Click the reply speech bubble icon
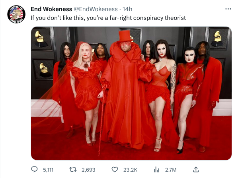Image resolution: width=238 pixels, height=178 pixels. (34, 169)
